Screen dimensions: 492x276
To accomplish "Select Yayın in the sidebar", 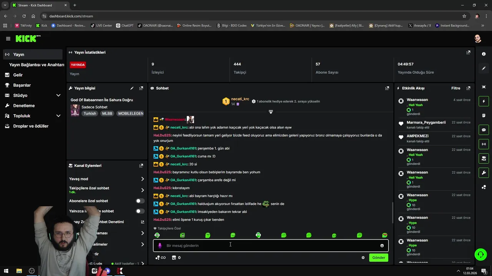I will click(33, 54).
